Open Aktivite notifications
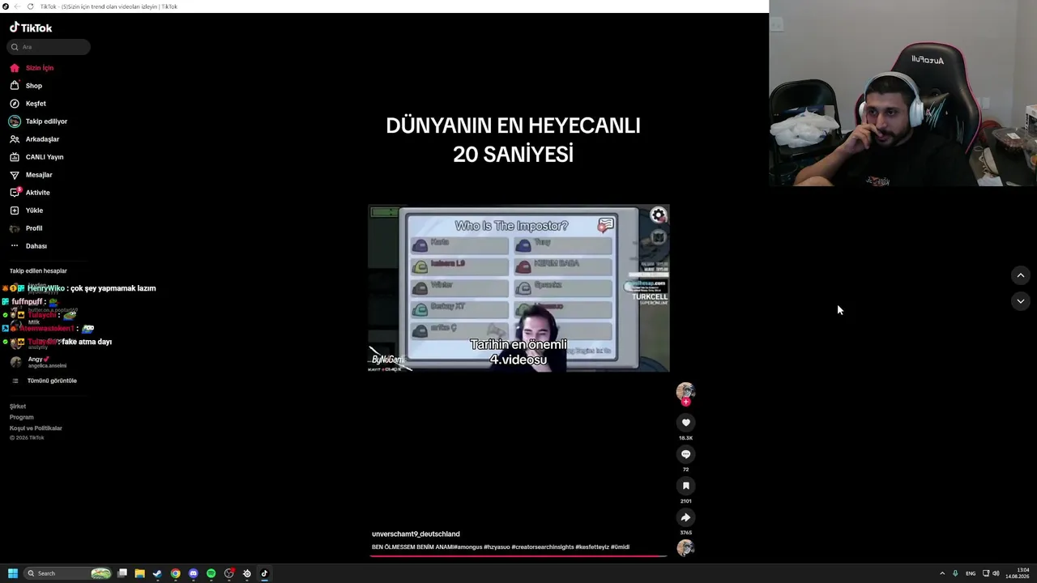This screenshot has width=1037, height=583. tap(30, 193)
